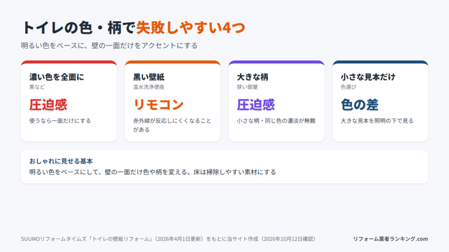Click the small label 色選び

point(349,87)
